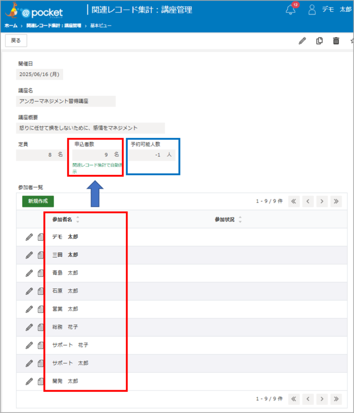Viewport: 354px width, 413px height.
Task: Jump to last page in top pager
Action: [336, 202]
